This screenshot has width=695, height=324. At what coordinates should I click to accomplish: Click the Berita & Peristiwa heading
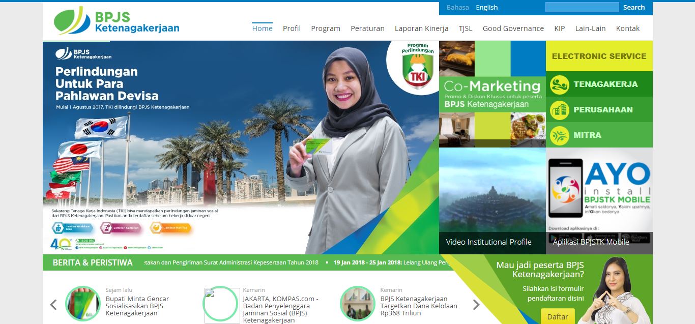tap(93, 263)
